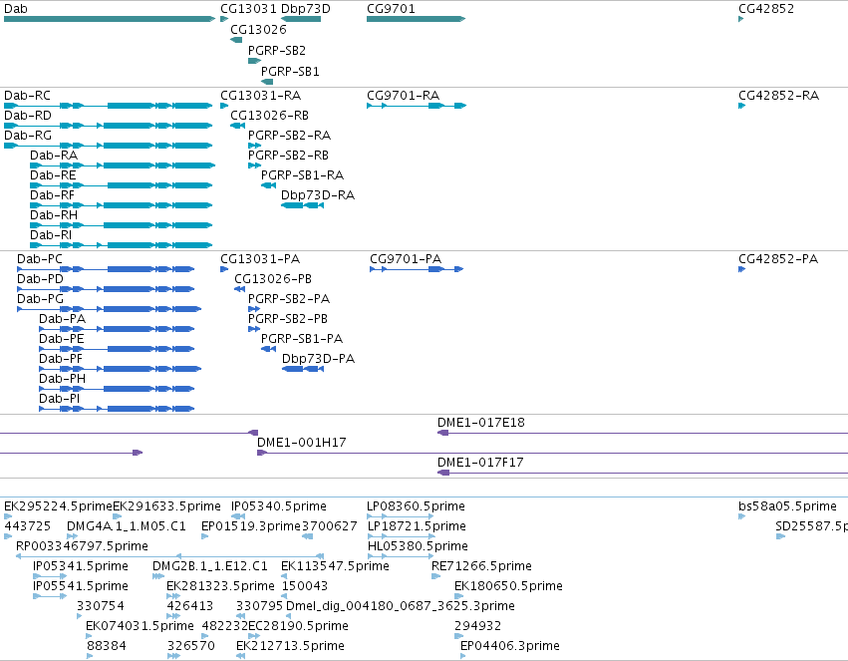
Task: Select the CG13026-RB transcript label
Action: (269, 116)
